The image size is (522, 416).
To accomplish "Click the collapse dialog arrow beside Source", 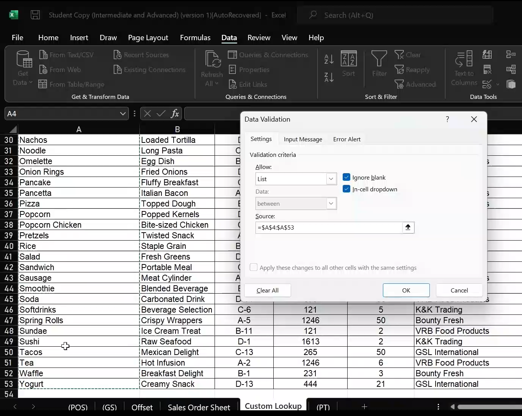I will coord(408,227).
